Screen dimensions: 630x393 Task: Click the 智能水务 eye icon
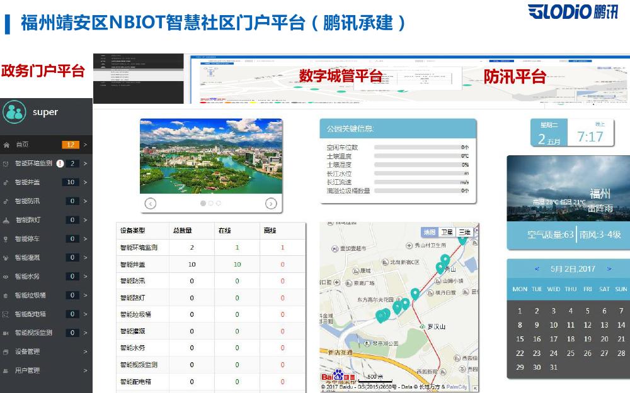tap(6, 276)
